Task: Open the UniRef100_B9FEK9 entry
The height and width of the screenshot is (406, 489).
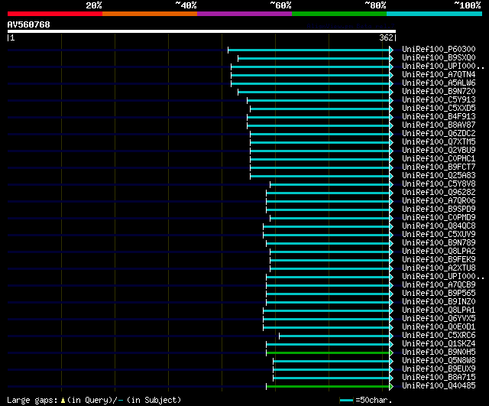Action: (439, 260)
